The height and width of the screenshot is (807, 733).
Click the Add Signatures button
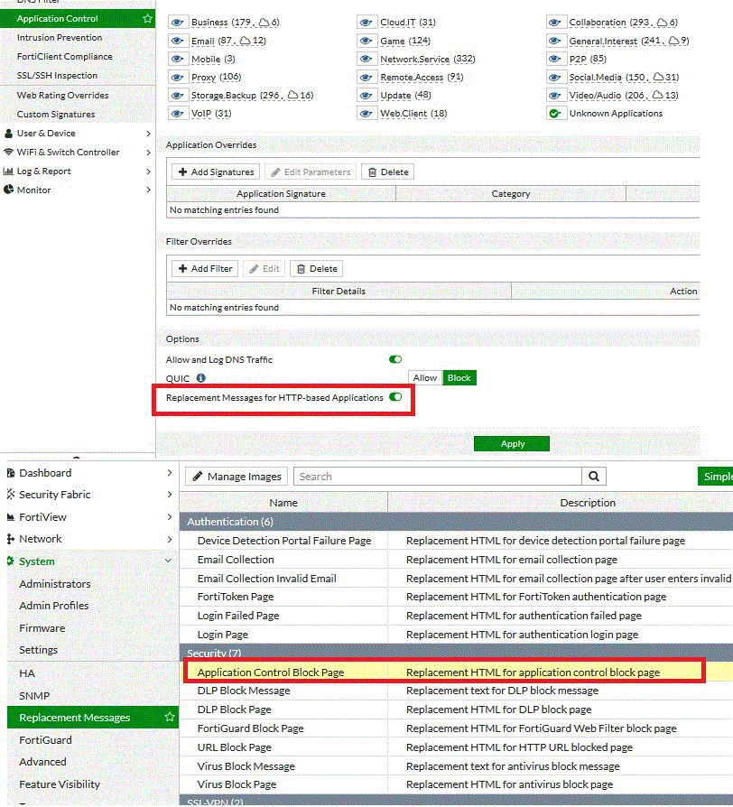[x=216, y=172]
